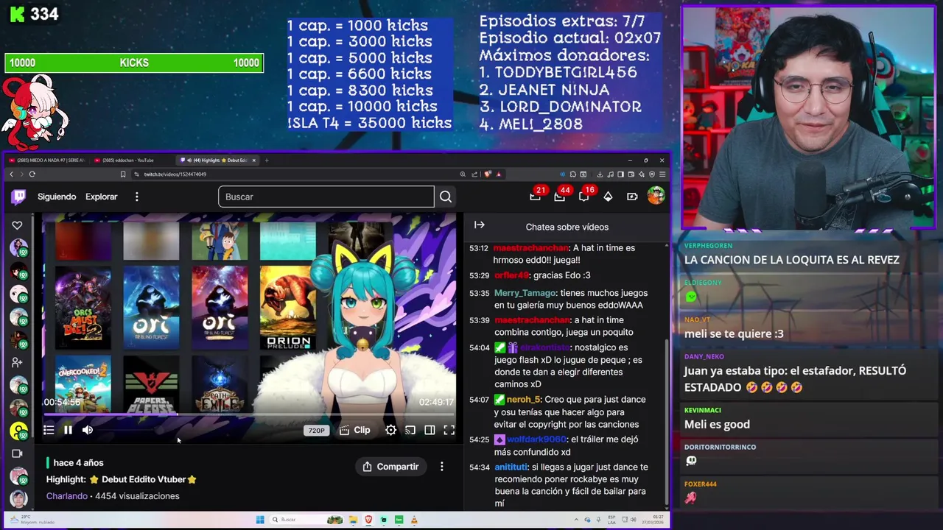The image size is (943, 530).
Task: Click the Overcooked 2 thumbnail in video
Action: (83, 385)
